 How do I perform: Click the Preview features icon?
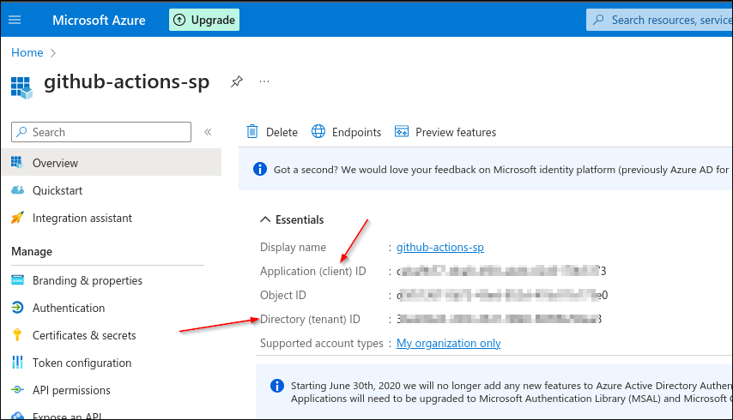point(402,132)
